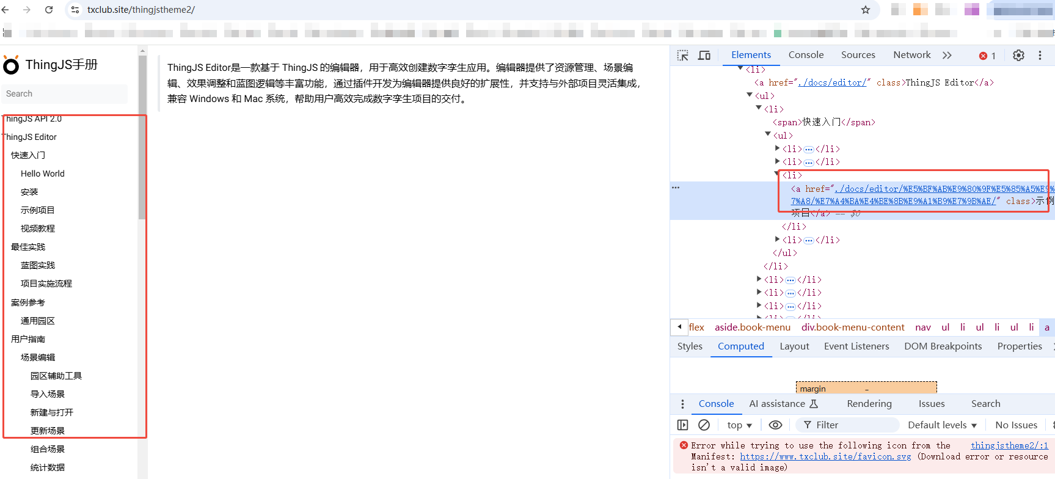
Task: Open 蓝图实践 in the sidebar menu
Action: [x=37, y=265]
